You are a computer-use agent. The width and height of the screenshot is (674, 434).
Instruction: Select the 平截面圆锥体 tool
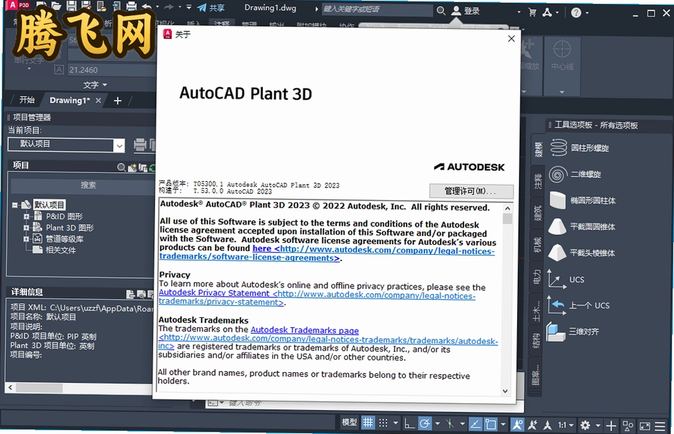pyautogui.click(x=583, y=226)
